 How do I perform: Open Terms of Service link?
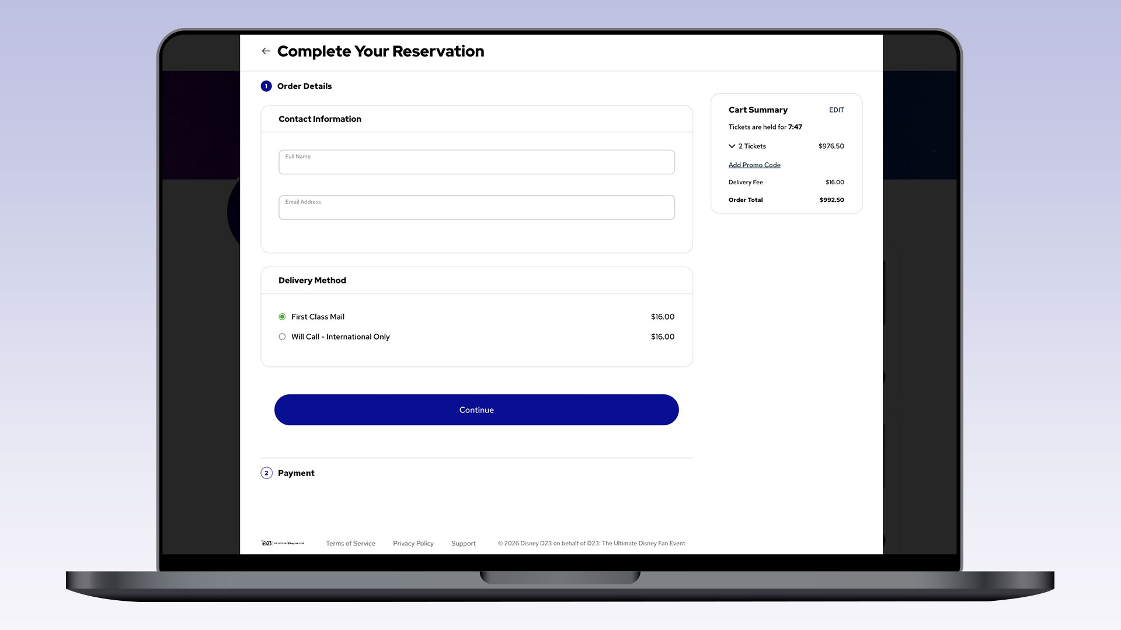point(350,544)
